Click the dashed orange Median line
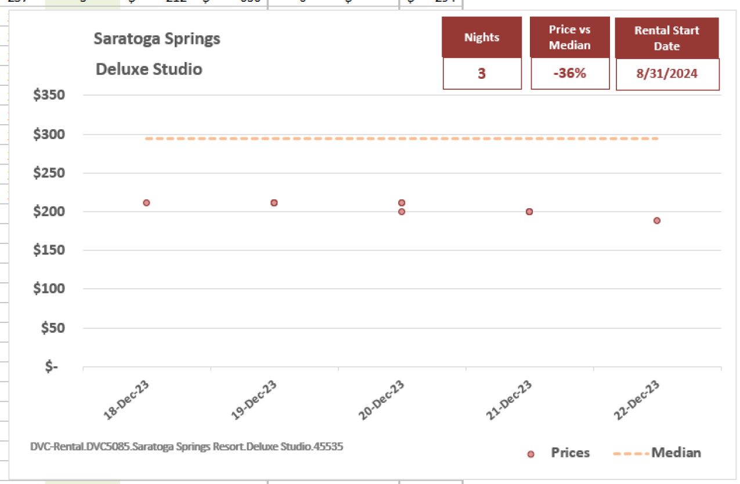This screenshot has width=740, height=484. (402, 139)
